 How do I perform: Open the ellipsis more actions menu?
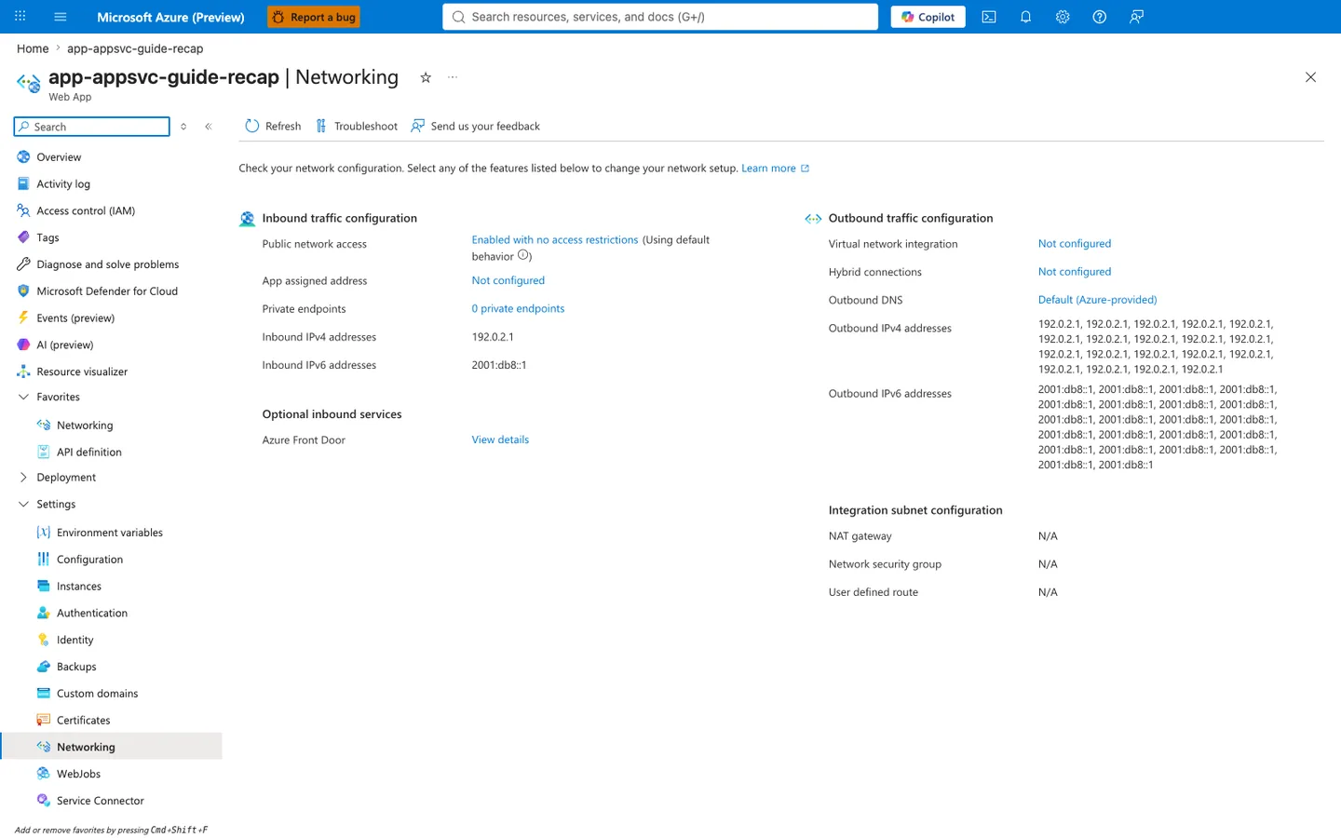click(453, 77)
